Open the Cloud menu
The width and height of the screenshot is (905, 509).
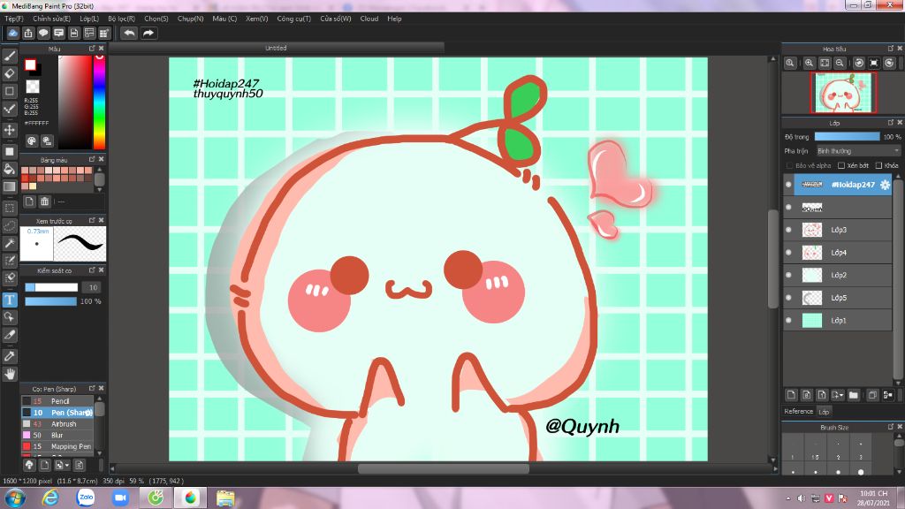click(x=369, y=19)
